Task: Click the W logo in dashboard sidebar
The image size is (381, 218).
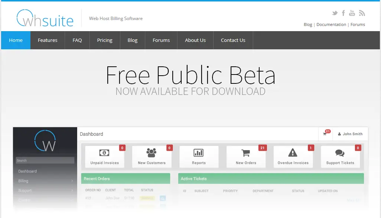Action: coord(45,141)
